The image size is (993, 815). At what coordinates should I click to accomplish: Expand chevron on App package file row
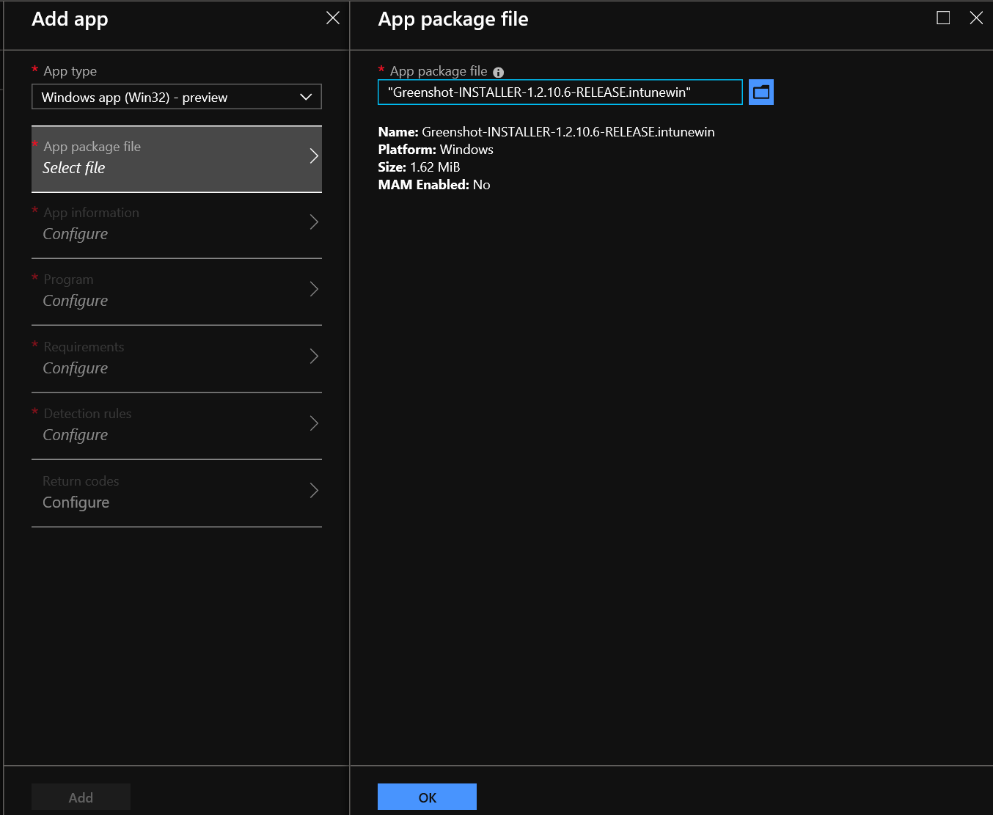(314, 156)
